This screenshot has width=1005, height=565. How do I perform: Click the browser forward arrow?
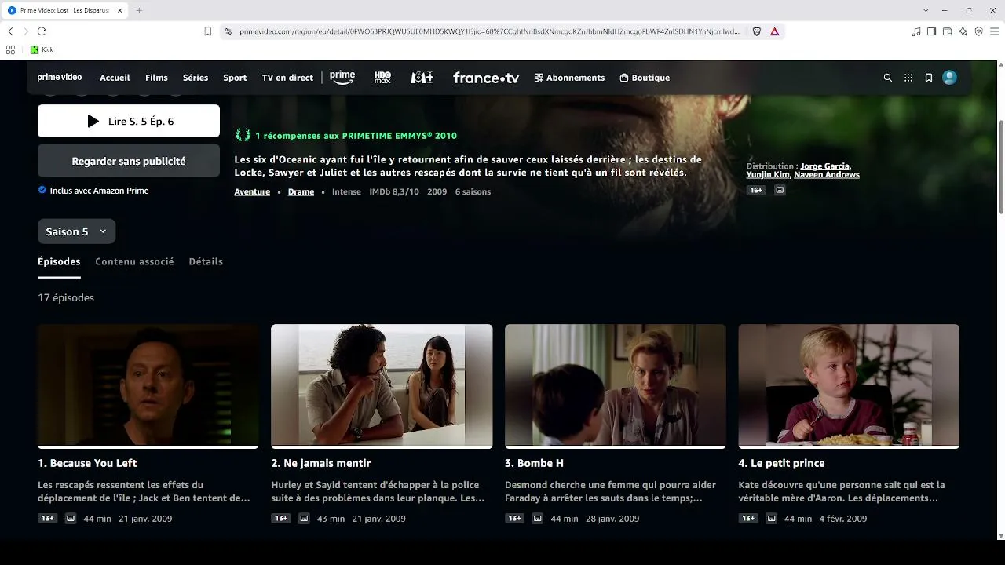click(x=26, y=31)
